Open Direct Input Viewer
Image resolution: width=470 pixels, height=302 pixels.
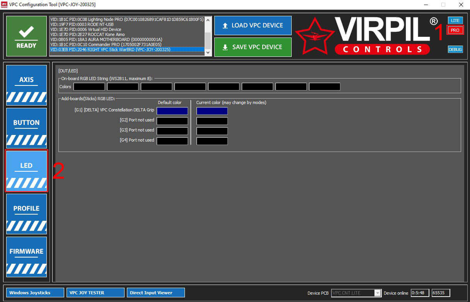point(156,293)
